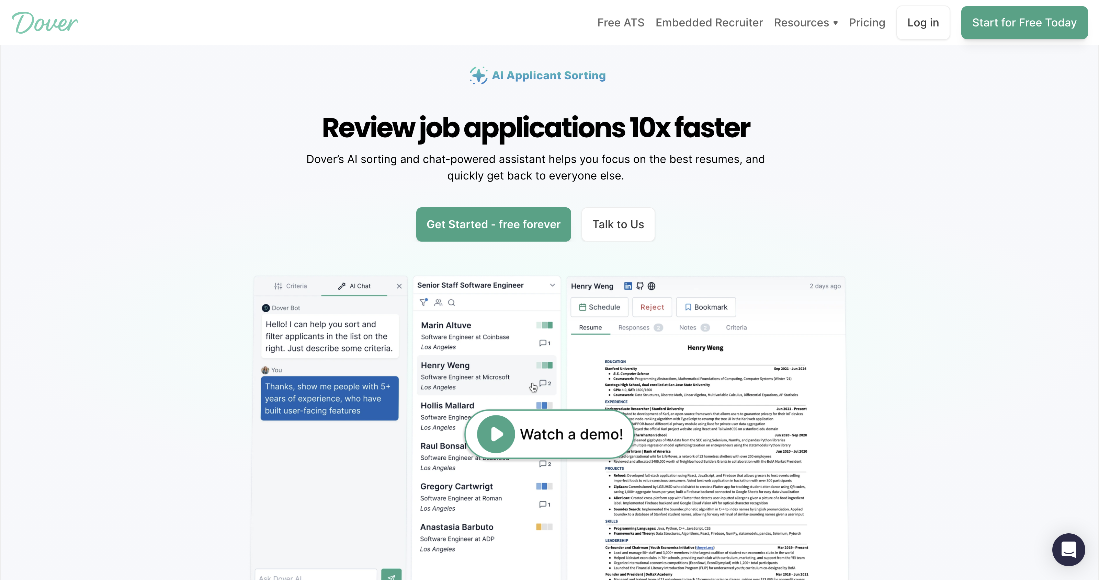
Task: Click Henry Weng's comment icon
Action: 543,383
